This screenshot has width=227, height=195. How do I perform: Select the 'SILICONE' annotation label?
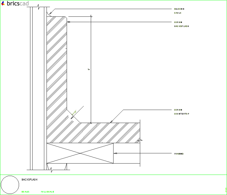pyautogui.click(x=179, y=9)
